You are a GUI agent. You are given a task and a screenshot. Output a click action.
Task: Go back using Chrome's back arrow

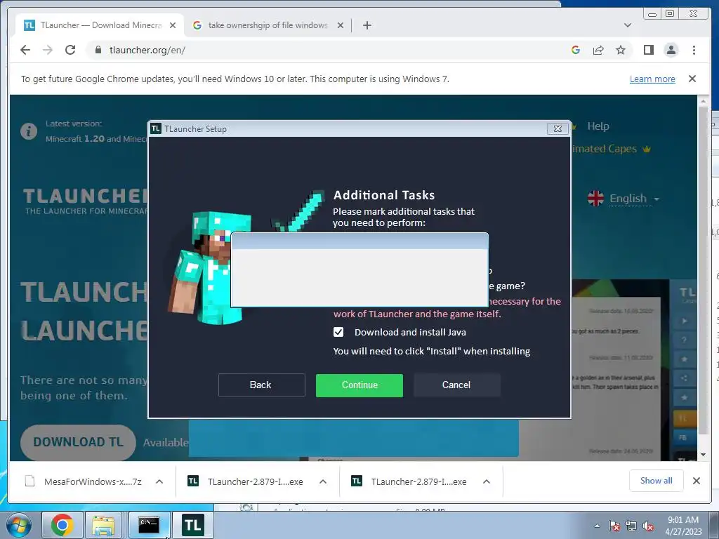pos(25,50)
